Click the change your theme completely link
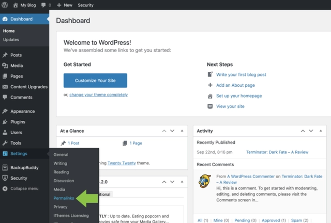331x223 pixels. click(98, 95)
